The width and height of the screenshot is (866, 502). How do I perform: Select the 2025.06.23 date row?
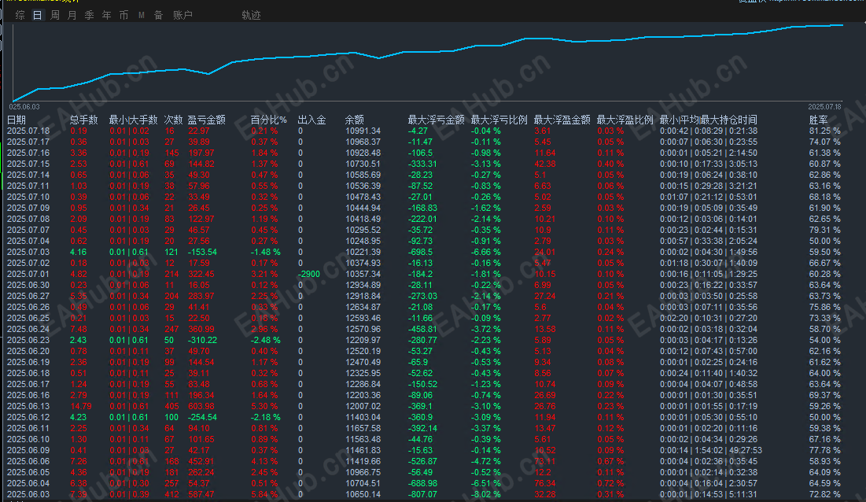pyautogui.click(x=28, y=340)
